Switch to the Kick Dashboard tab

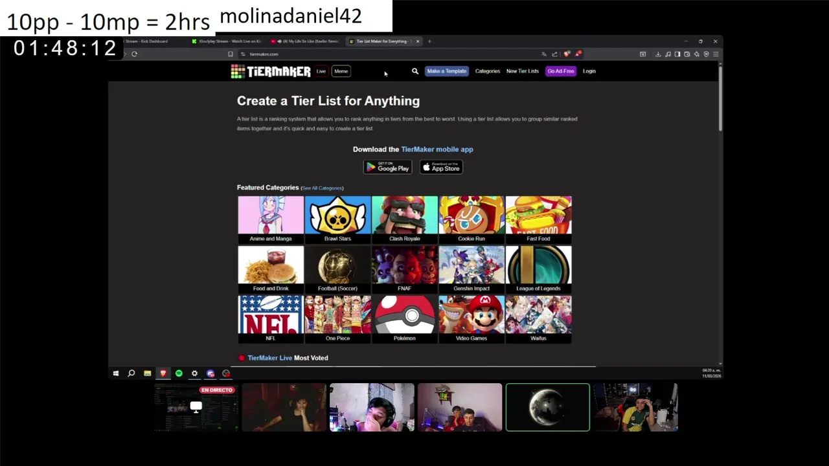(x=148, y=41)
